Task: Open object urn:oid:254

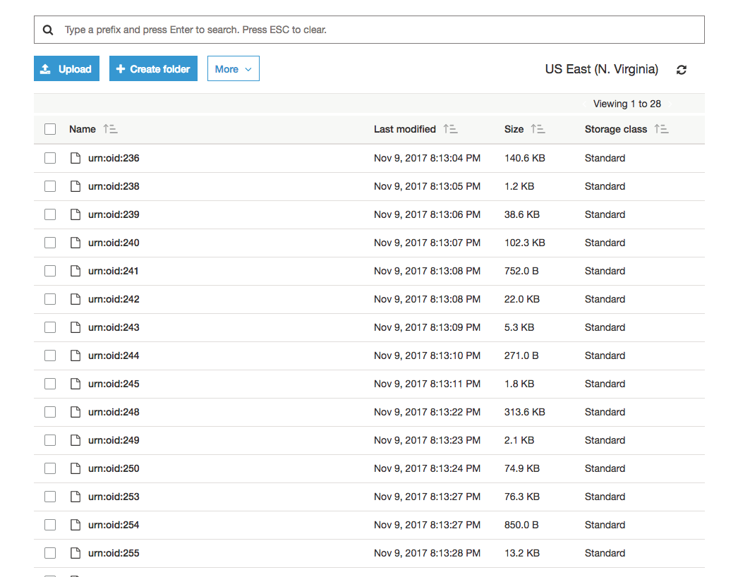Action: [114, 525]
